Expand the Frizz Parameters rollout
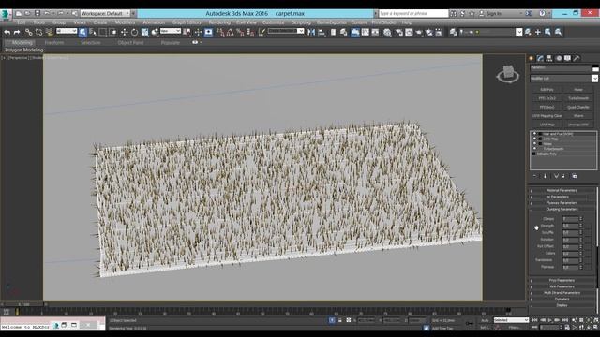This screenshot has width=600, height=337. pyautogui.click(x=562, y=281)
